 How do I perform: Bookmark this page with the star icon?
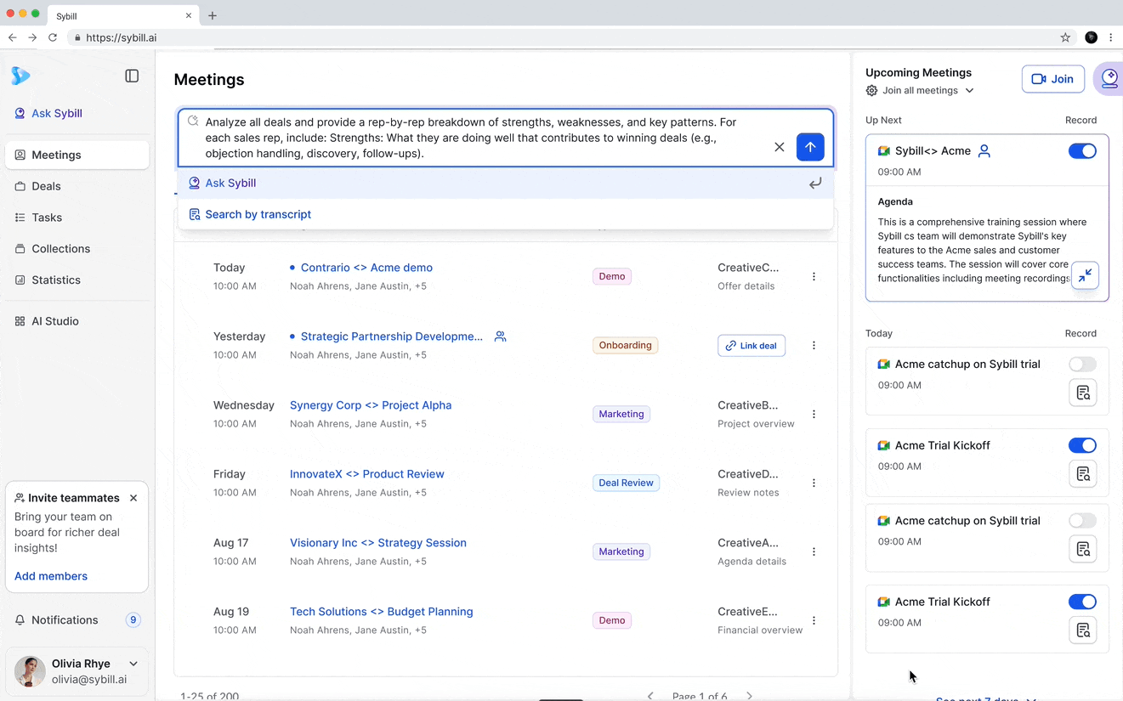click(1065, 37)
